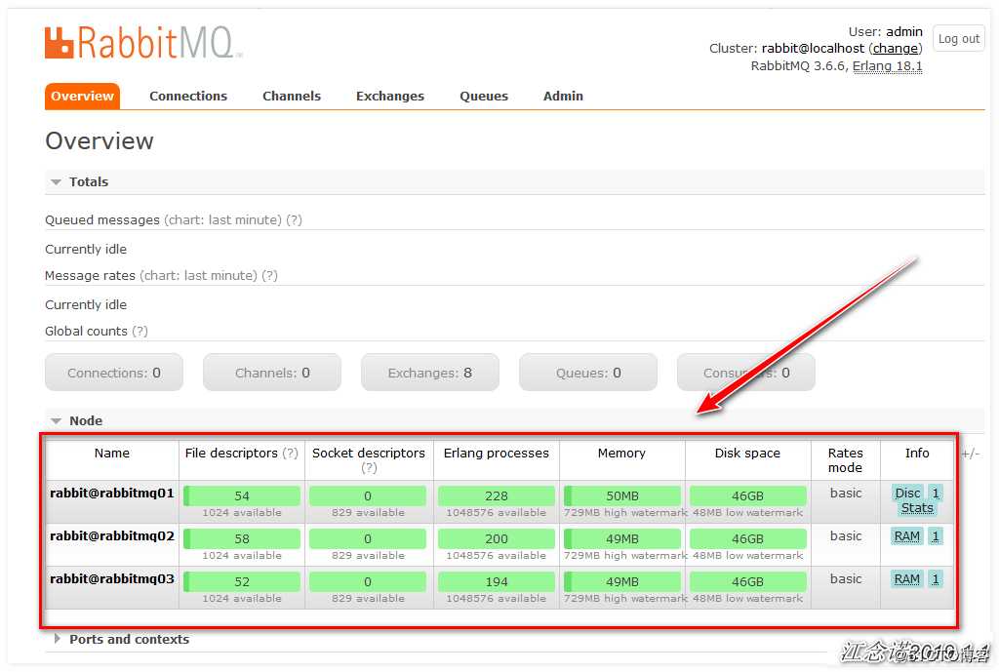Change the Queued messages chart range
999x672 pixels.
point(223,220)
